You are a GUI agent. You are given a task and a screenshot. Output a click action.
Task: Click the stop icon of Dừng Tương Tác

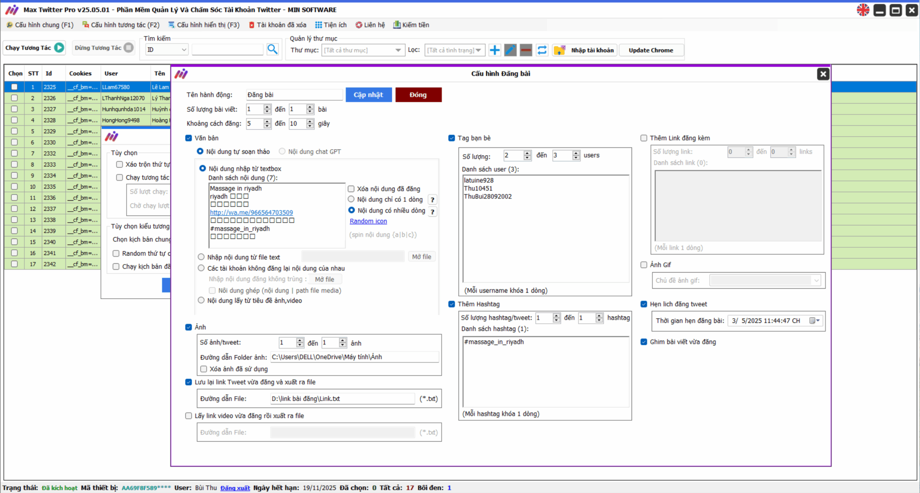pyautogui.click(x=128, y=47)
